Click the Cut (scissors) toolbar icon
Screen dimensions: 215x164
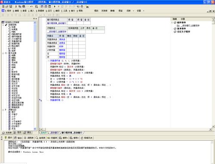pyautogui.click(x=16, y=6)
